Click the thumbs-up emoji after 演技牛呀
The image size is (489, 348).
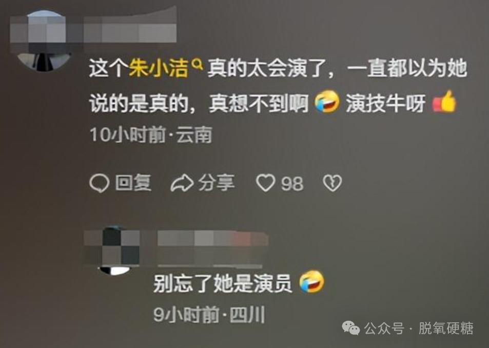pos(445,102)
